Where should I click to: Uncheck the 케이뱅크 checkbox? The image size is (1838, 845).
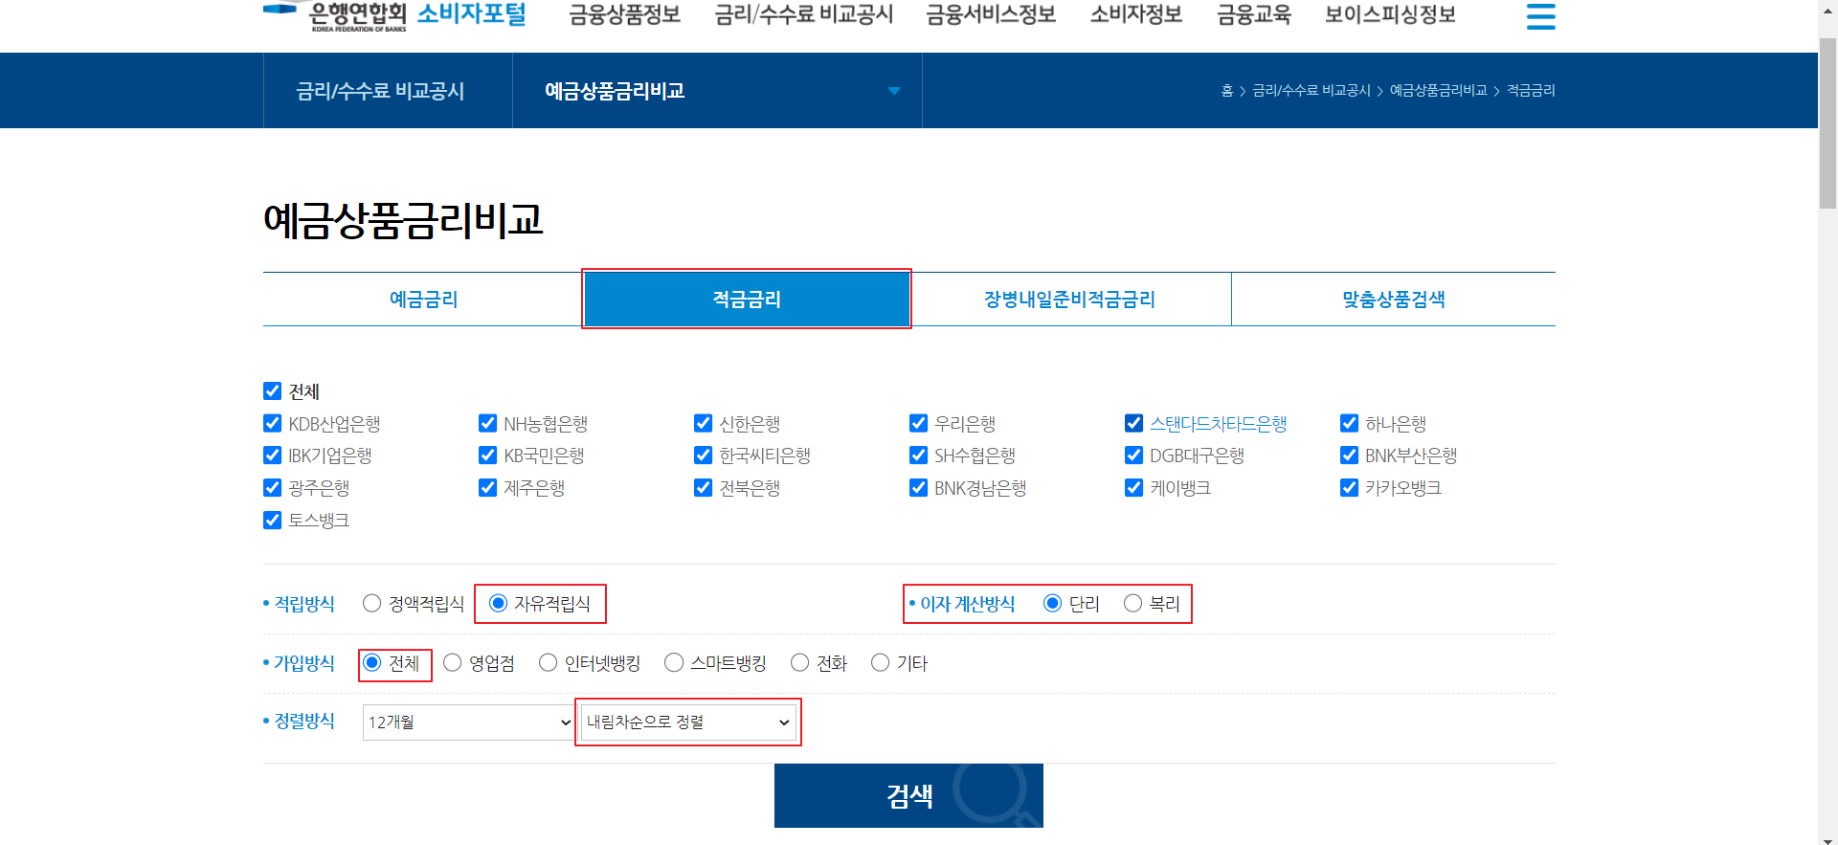1133,488
